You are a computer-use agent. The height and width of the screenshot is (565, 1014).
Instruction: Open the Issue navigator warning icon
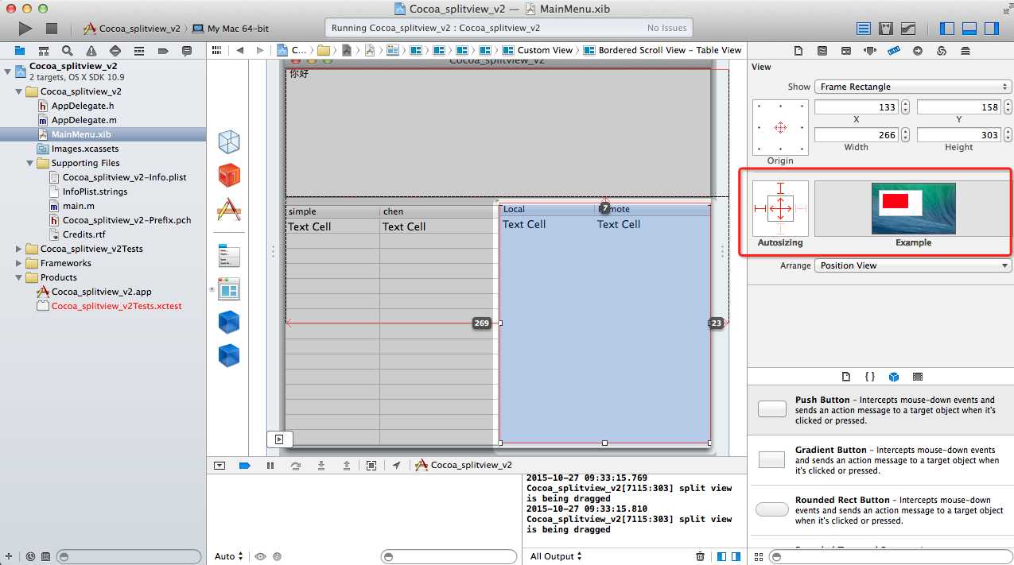coord(91,50)
